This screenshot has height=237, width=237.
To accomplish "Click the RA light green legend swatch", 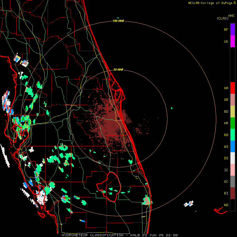I will click(x=233, y=135).
